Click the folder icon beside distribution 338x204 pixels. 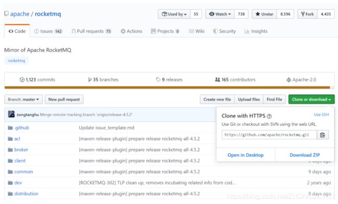(x=10, y=194)
